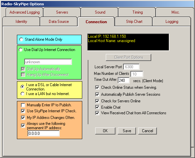Open the Sound tab
The width and height of the screenshot is (195, 158).
(100, 12)
